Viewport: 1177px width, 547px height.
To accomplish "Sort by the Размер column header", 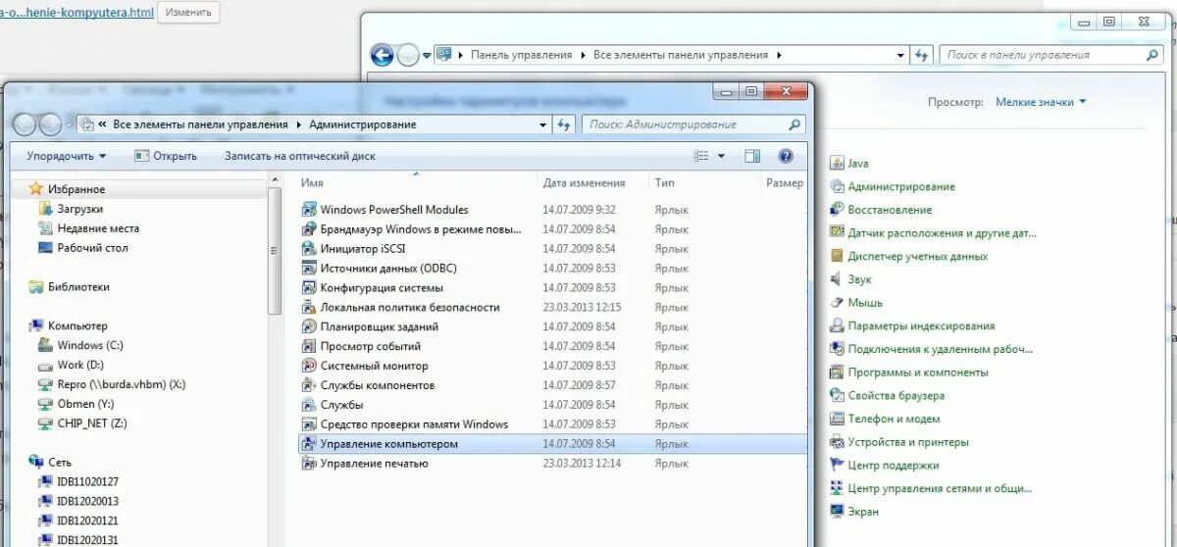I will (x=784, y=183).
